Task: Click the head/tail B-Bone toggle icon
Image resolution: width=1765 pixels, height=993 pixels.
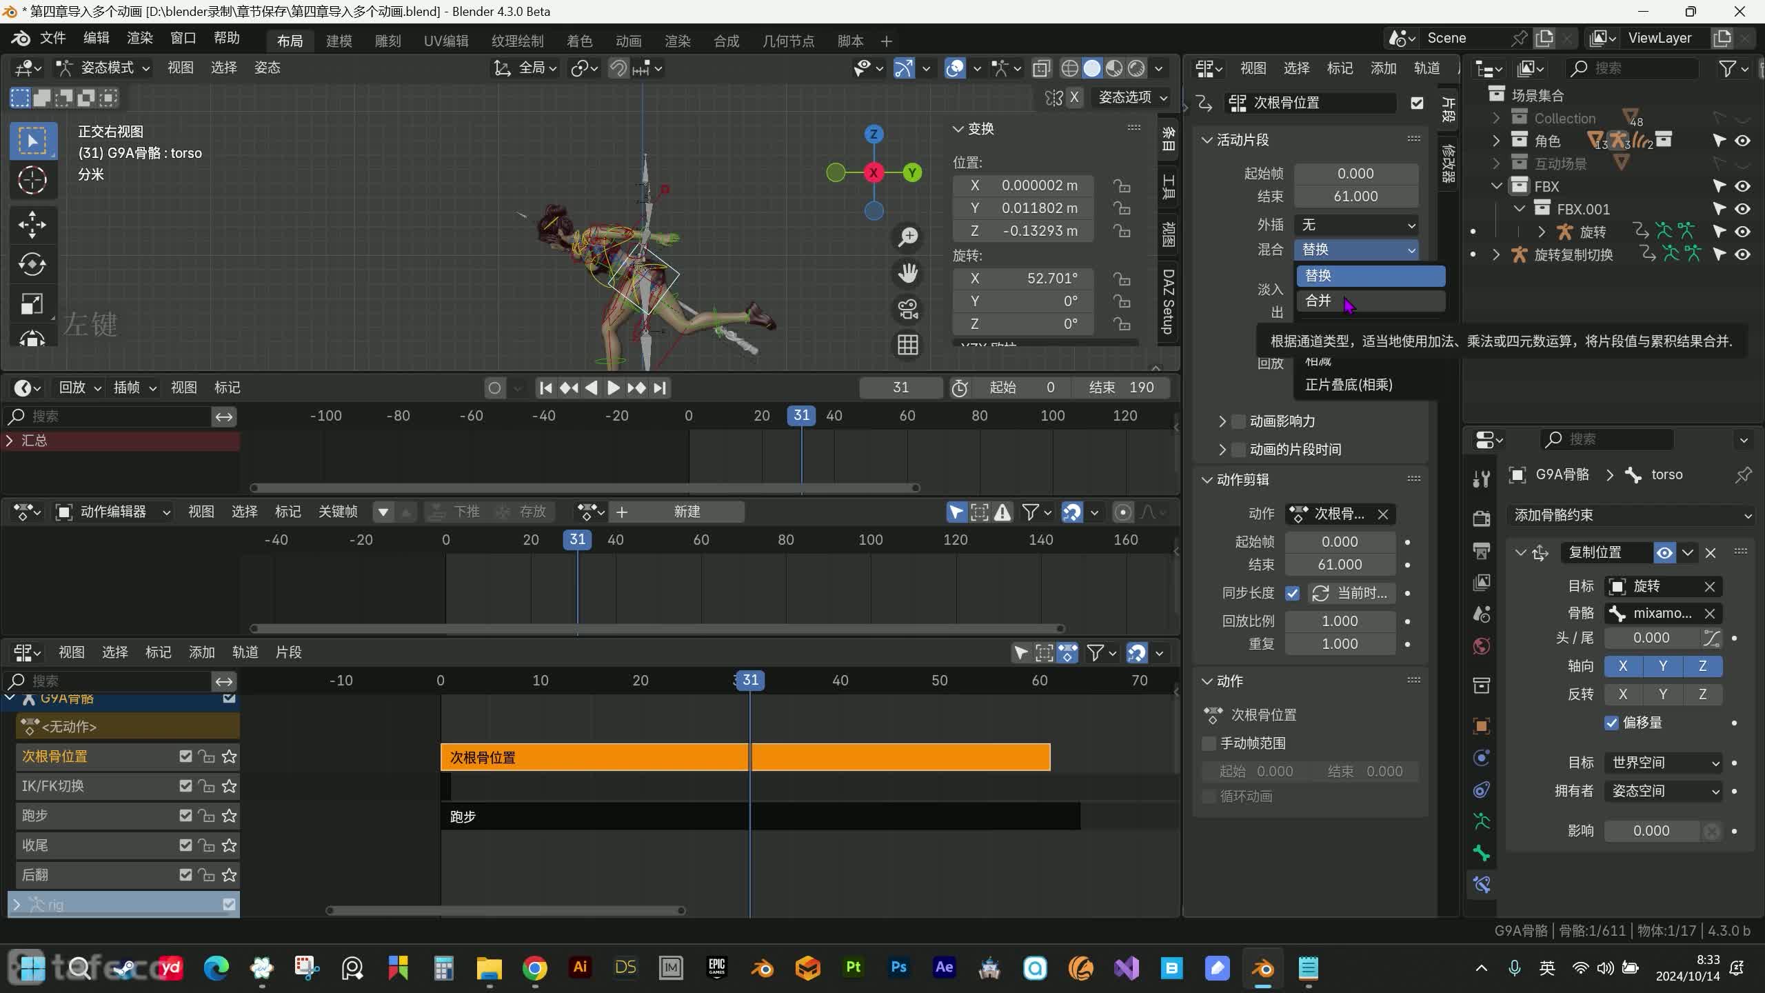Action: tap(1711, 638)
